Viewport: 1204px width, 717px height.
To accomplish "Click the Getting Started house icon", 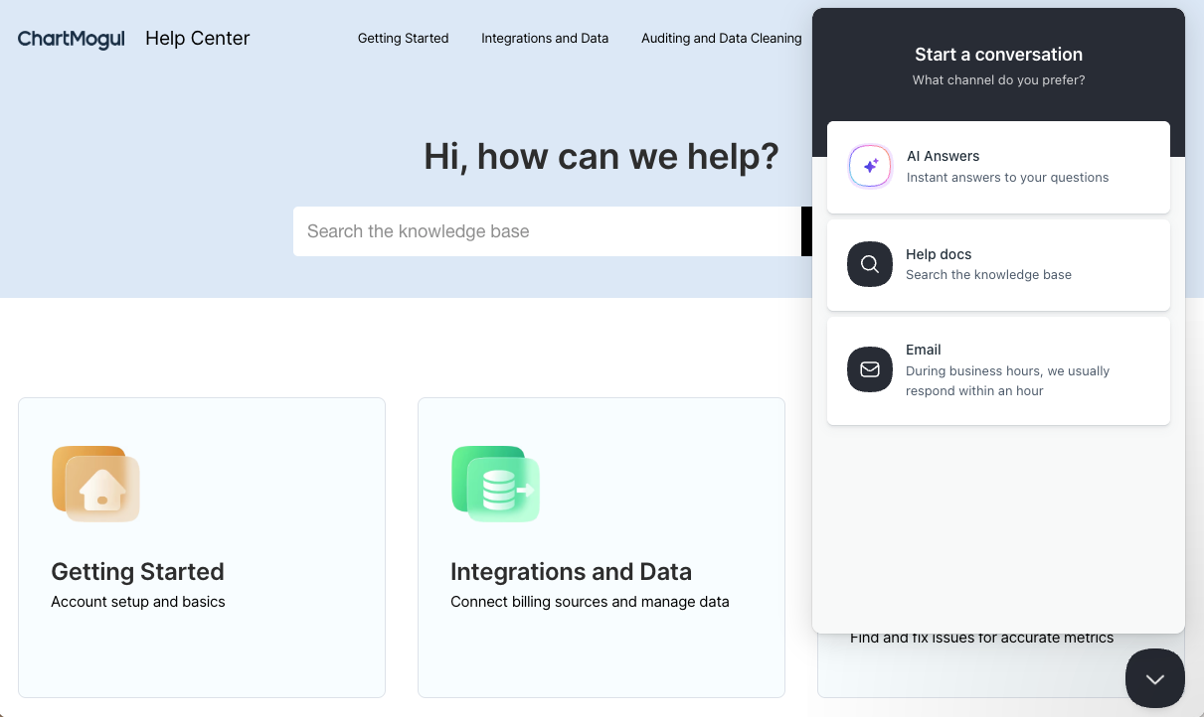I will [95, 484].
